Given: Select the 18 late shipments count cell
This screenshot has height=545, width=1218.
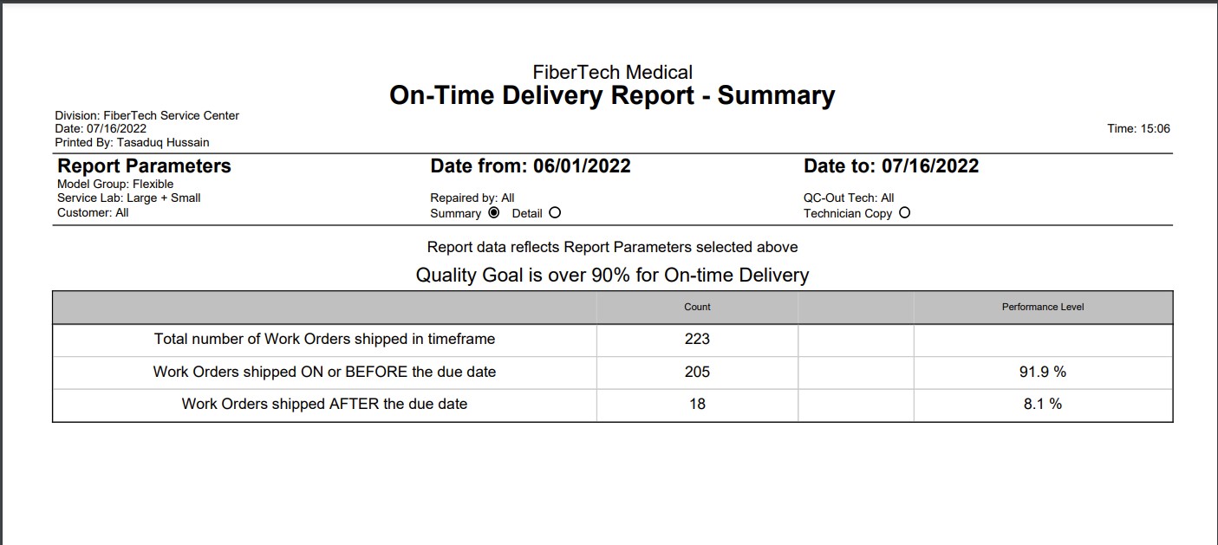Looking at the screenshot, I should click(697, 404).
